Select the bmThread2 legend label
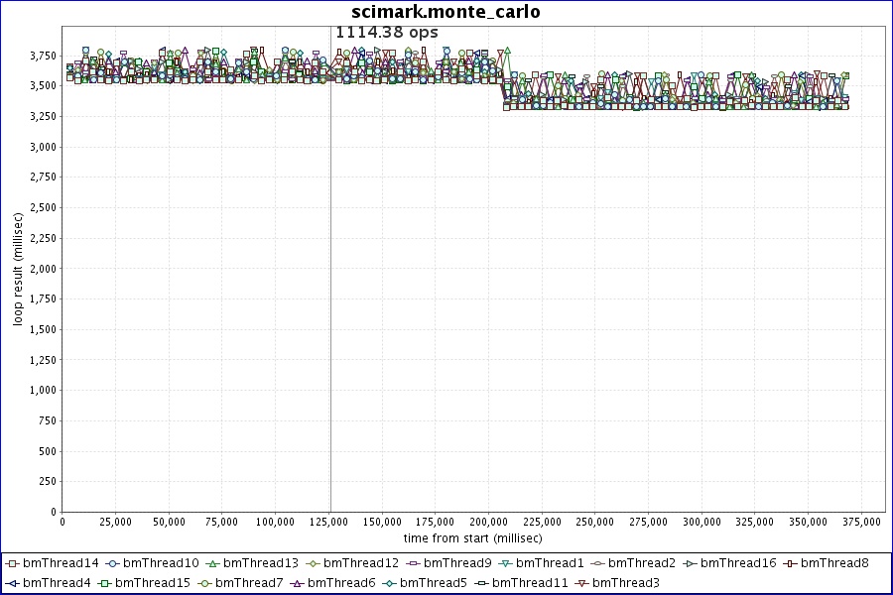893x595 pixels. click(x=641, y=563)
